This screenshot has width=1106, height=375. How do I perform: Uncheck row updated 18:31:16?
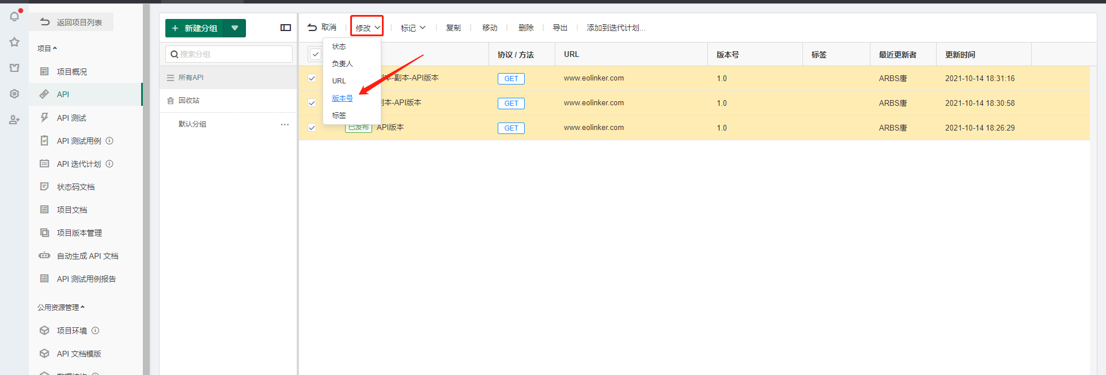[312, 78]
